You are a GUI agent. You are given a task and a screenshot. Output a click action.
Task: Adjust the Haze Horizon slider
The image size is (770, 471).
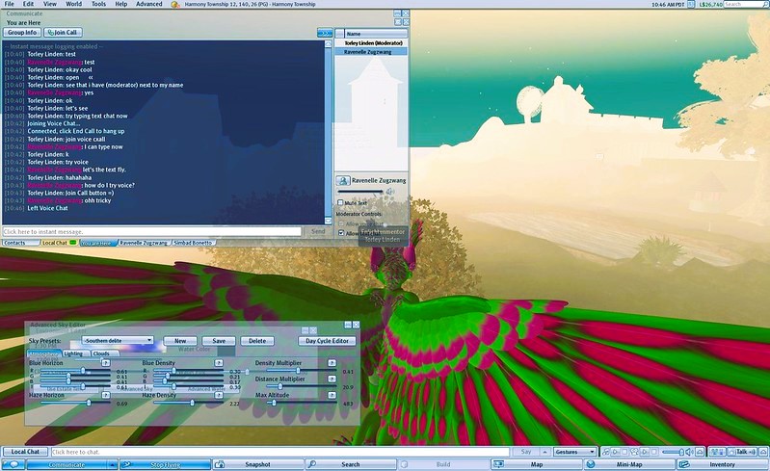point(75,403)
